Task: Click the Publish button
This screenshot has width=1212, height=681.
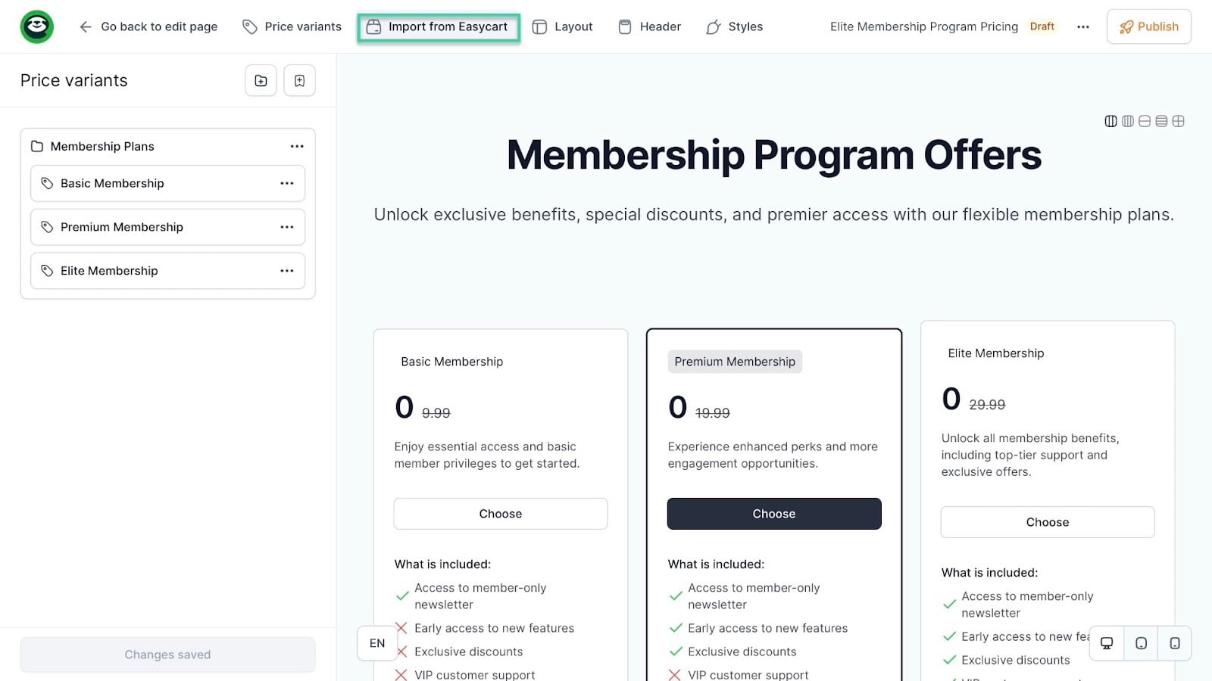Action: pyautogui.click(x=1149, y=26)
